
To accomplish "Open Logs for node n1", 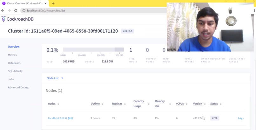I will pos(241,118).
